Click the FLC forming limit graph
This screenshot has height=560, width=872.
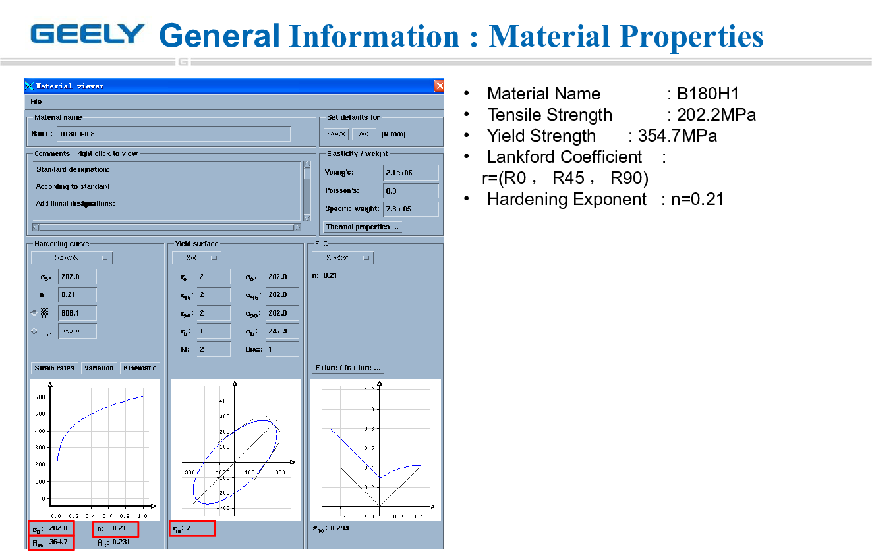coord(376,449)
